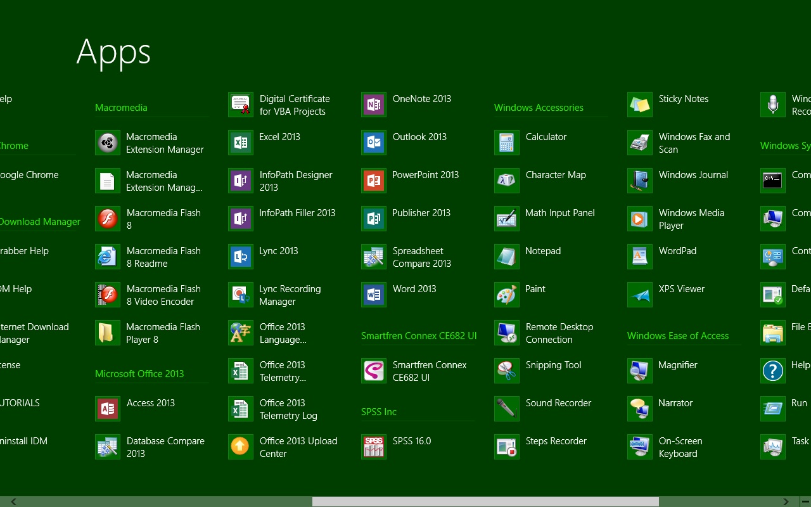Open Database Compare 2013 icon
The height and width of the screenshot is (507, 811).
click(x=108, y=447)
